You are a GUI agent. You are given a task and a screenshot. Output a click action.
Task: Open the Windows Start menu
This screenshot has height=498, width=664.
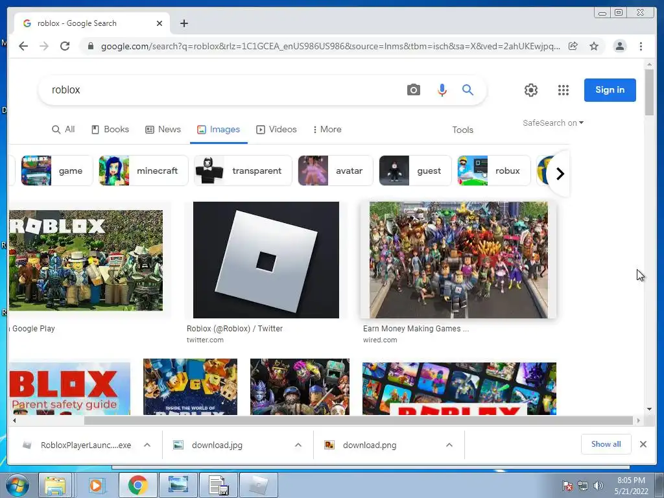tap(18, 485)
